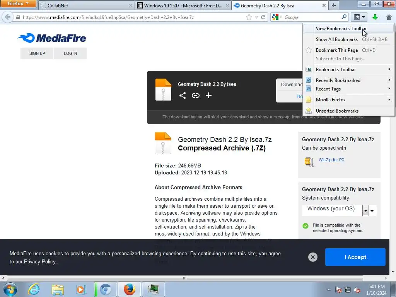Show hidden tray icons arrow
This screenshot has height=297, width=396.
329,290
